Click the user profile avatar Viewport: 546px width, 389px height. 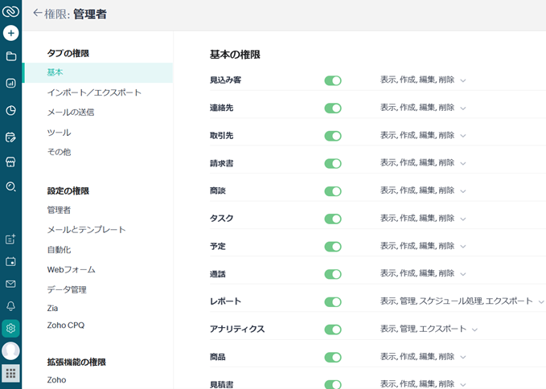click(10, 350)
